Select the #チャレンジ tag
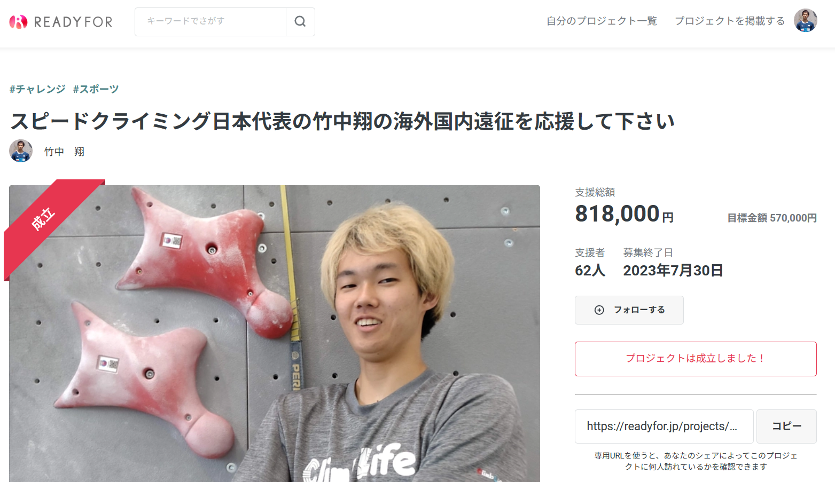Screen dimensions: 835x482 37,89
